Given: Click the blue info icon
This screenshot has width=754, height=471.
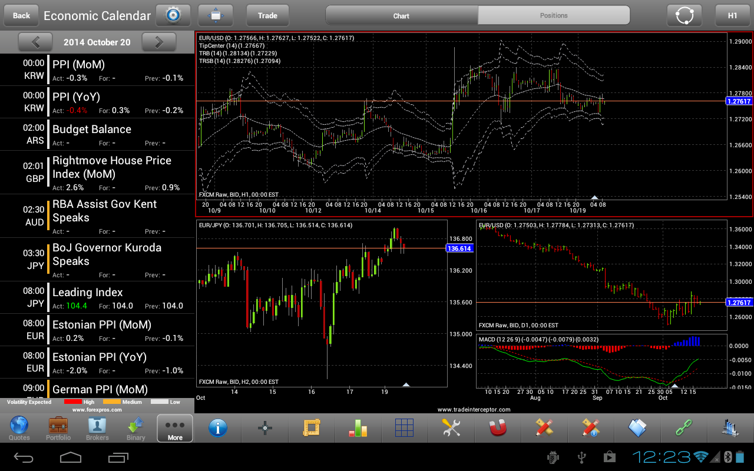Looking at the screenshot, I should click(x=218, y=428).
